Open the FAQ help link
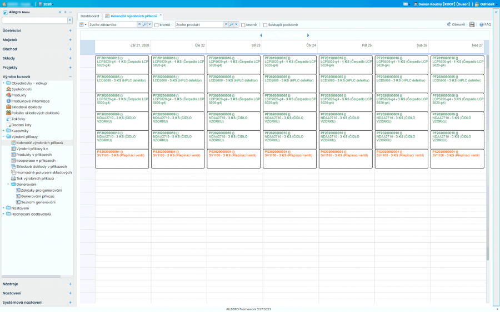This screenshot has height=312, width=500. click(485, 24)
